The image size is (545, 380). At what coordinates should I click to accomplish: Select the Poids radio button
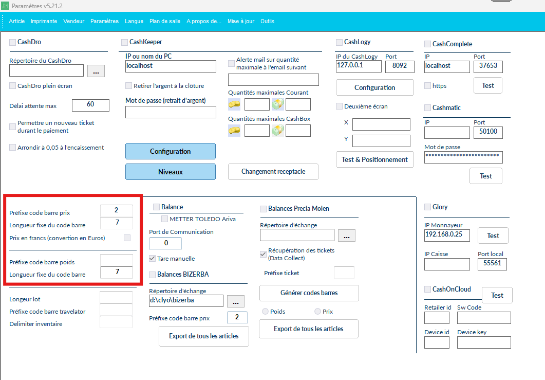(x=265, y=312)
